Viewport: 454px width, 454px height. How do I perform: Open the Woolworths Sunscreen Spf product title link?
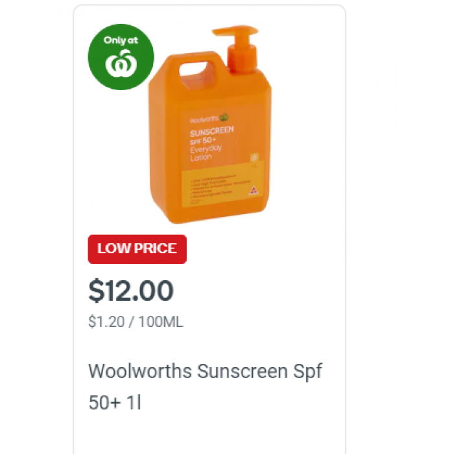[205, 387]
